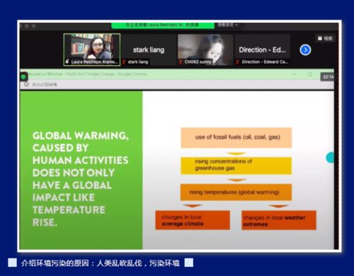Click the 22:14 meeting timer badge
Viewport: 354px width, 276px height.
click(328, 77)
